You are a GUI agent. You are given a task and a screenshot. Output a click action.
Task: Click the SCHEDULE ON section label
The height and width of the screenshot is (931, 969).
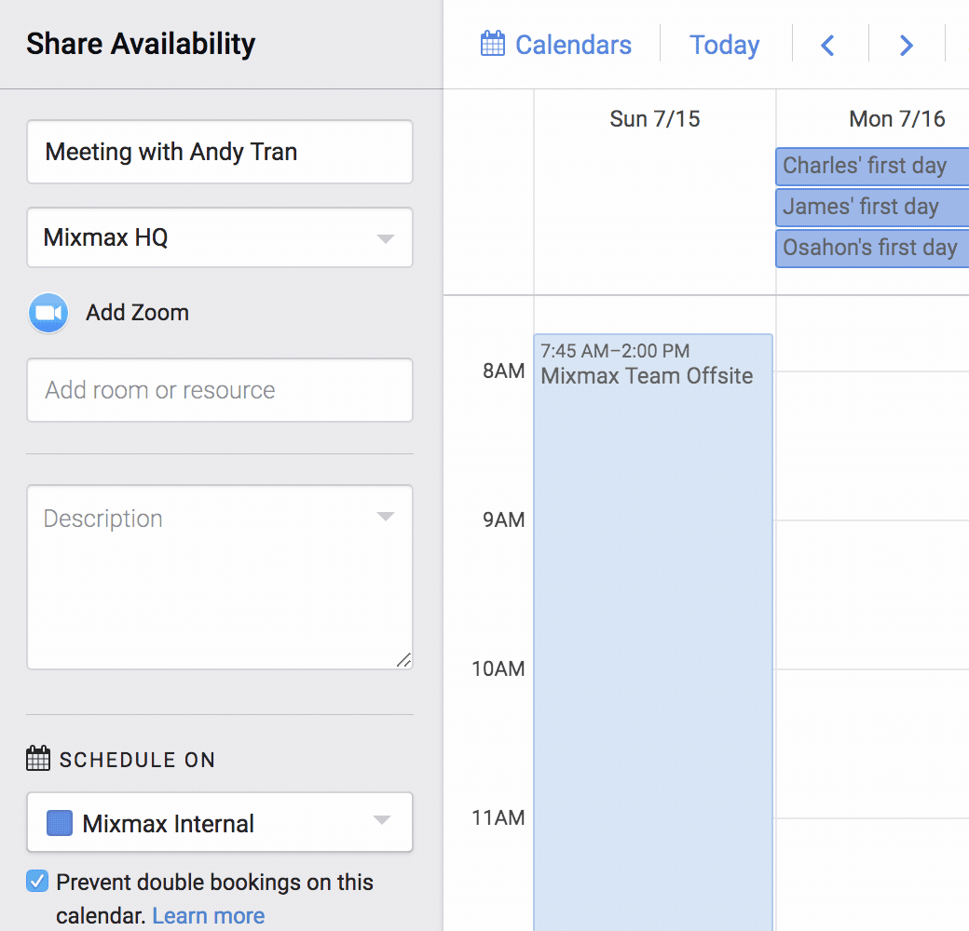(137, 760)
